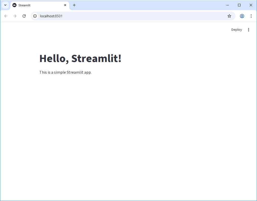Close the Streamlit tab with its X
This screenshot has width=257, height=201.
point(65,5)
